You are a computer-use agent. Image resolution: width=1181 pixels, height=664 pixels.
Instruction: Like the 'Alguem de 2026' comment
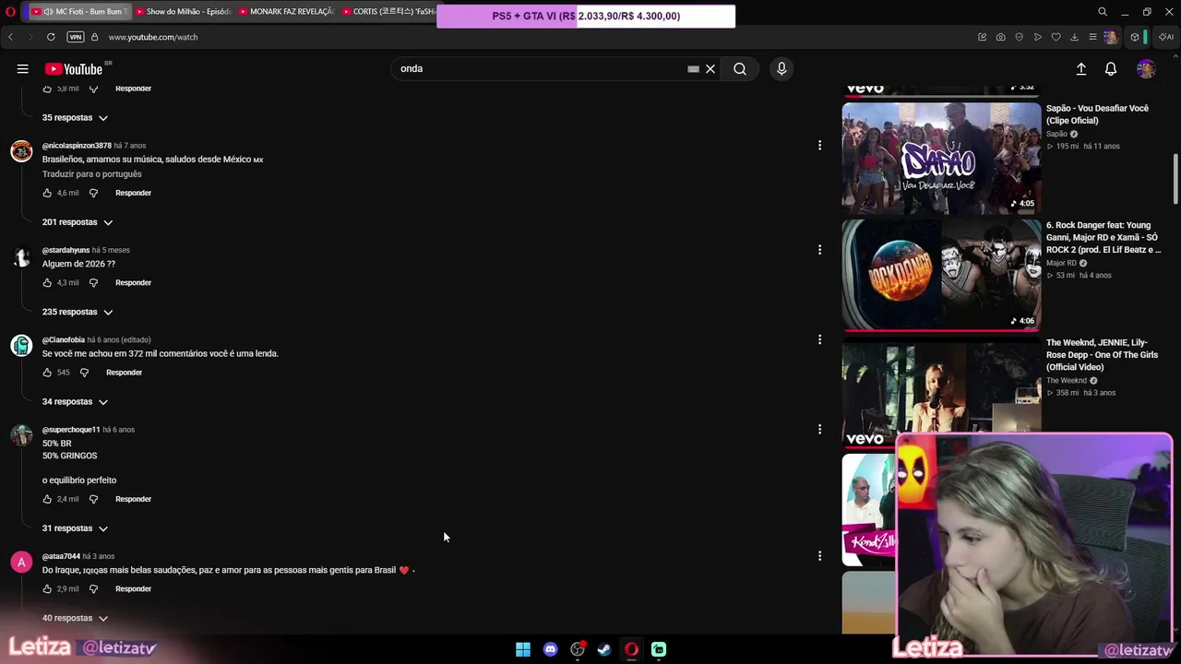click(47, 283)
